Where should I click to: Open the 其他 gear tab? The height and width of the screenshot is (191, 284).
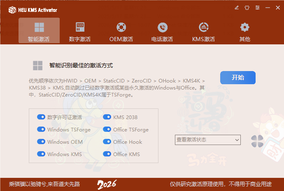click(244, 31)
